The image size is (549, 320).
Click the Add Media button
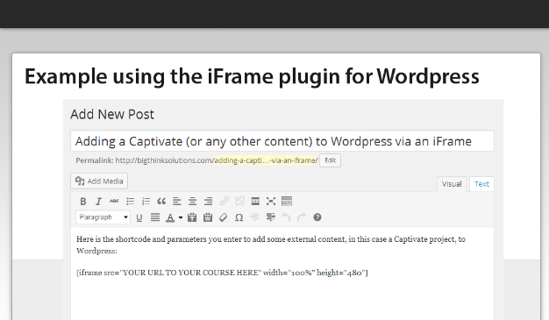pos(99,181)
